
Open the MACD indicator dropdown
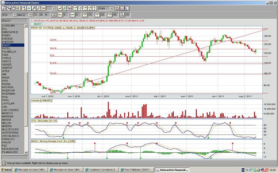tap(30, 15)
